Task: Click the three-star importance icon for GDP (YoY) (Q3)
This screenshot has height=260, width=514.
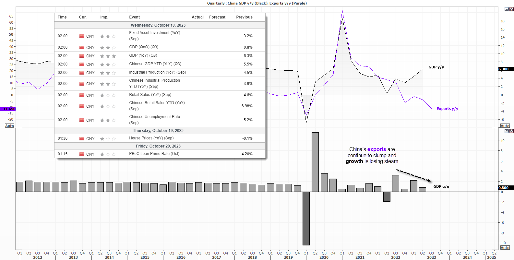Action: (108, 56)
